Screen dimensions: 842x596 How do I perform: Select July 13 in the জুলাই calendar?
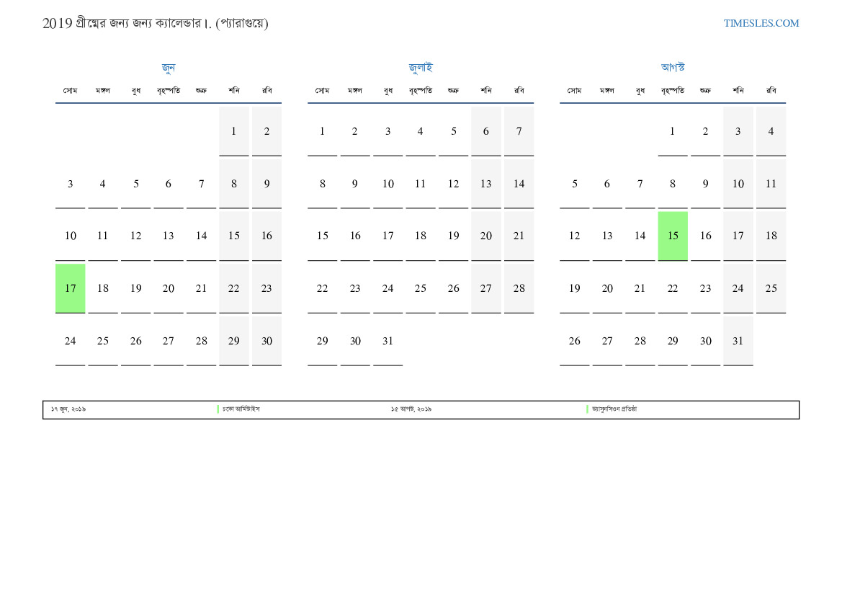tap(486, 184)
